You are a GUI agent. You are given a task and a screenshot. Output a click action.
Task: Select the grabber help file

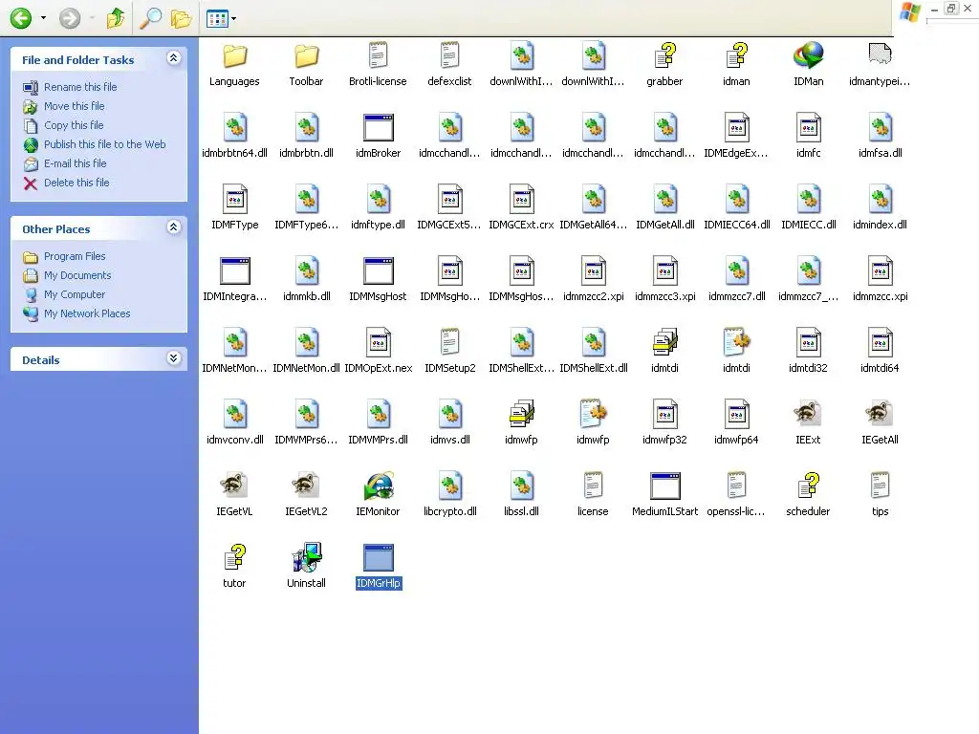[x=665, y=64]
